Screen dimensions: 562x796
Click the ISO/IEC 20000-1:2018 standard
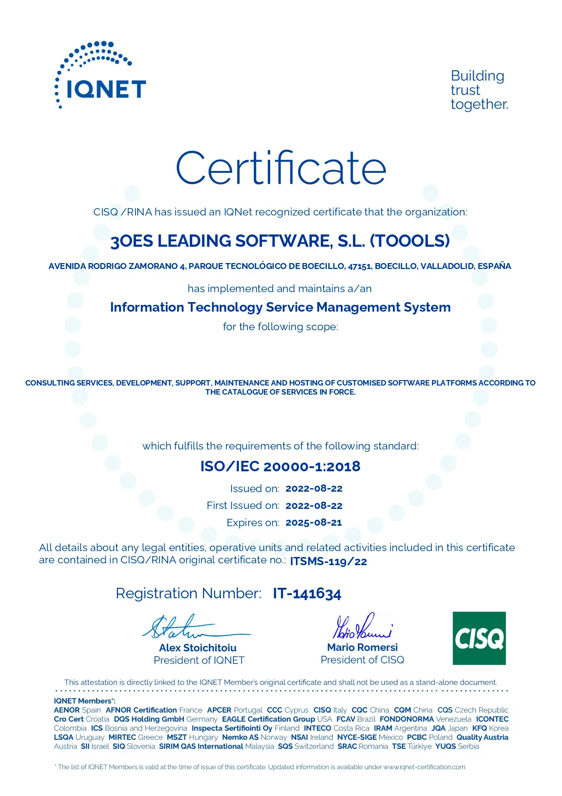(x=280, y=466)
